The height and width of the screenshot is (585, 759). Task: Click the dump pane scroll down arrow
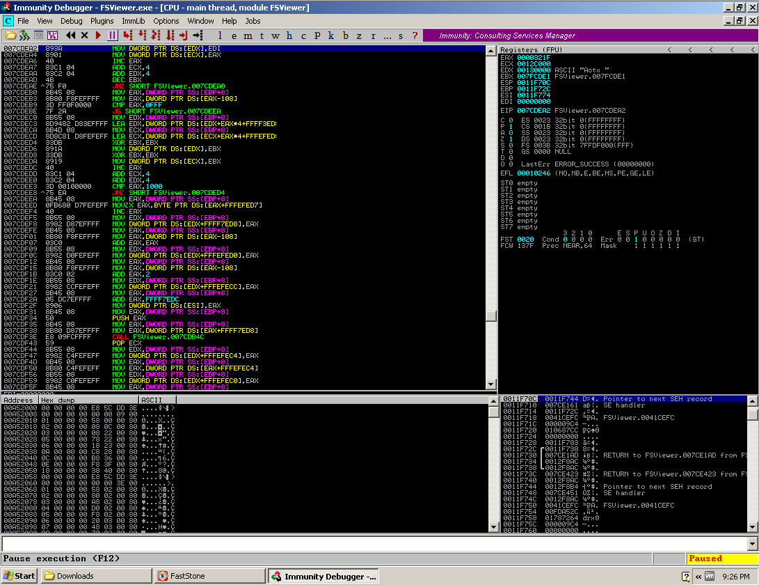click(493, 526)
